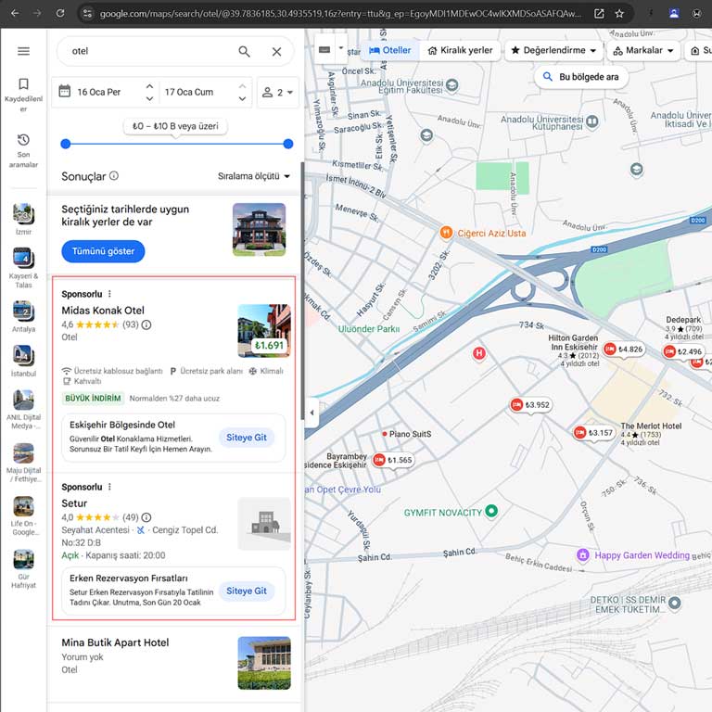The width and height of the screenshot is (712, 712).
Task: Click Siteye Git for Erken Rezervasyon Fırsatları
Action: (x=247, y=591)
